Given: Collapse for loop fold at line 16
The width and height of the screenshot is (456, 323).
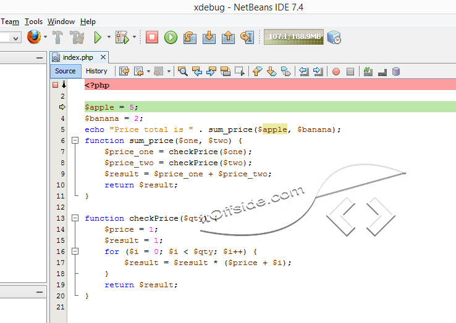Looking at the screenshot, I should (75, 251).
